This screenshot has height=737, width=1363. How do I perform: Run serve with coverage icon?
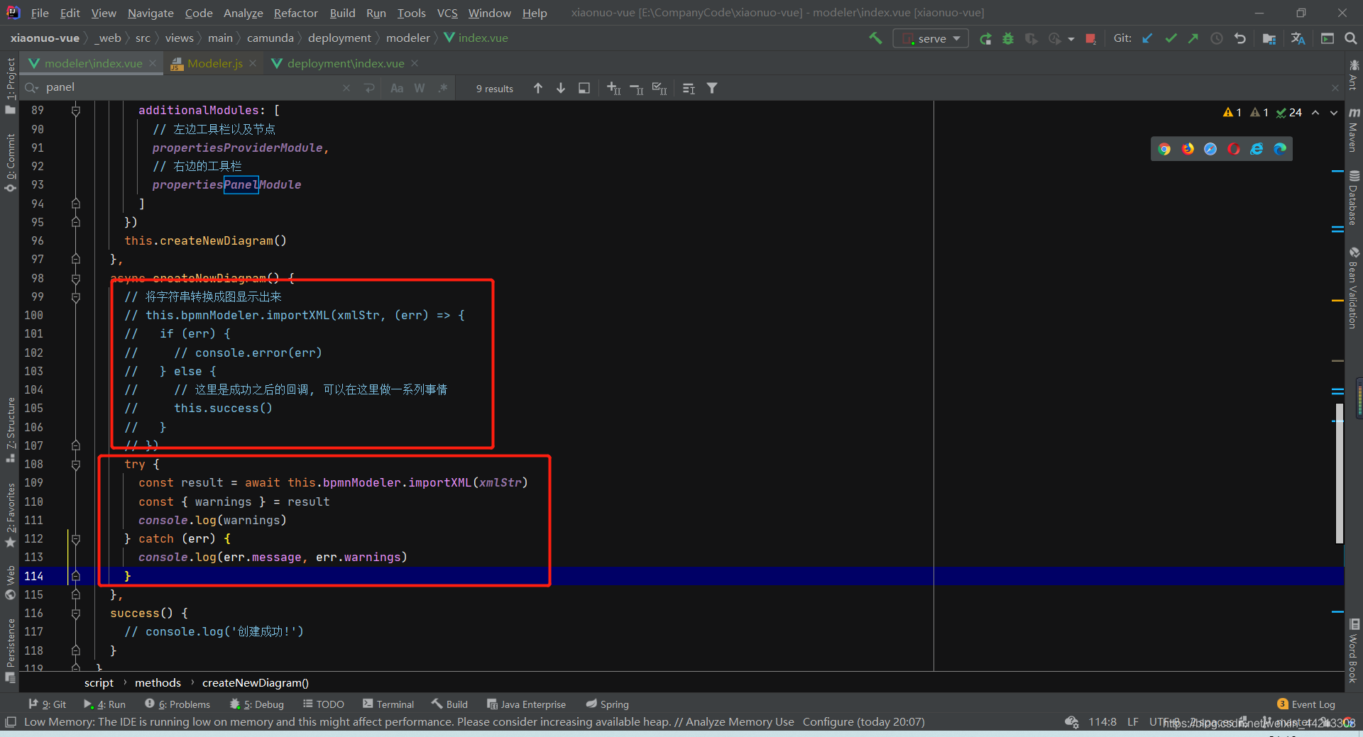click(1031, 38)
